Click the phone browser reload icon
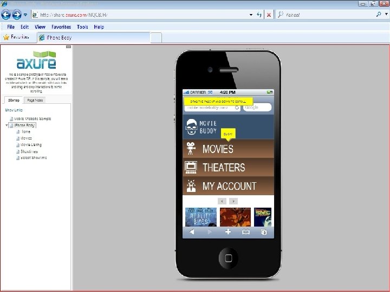The height and width of the screenshot is (292, 390). point(237,108)
